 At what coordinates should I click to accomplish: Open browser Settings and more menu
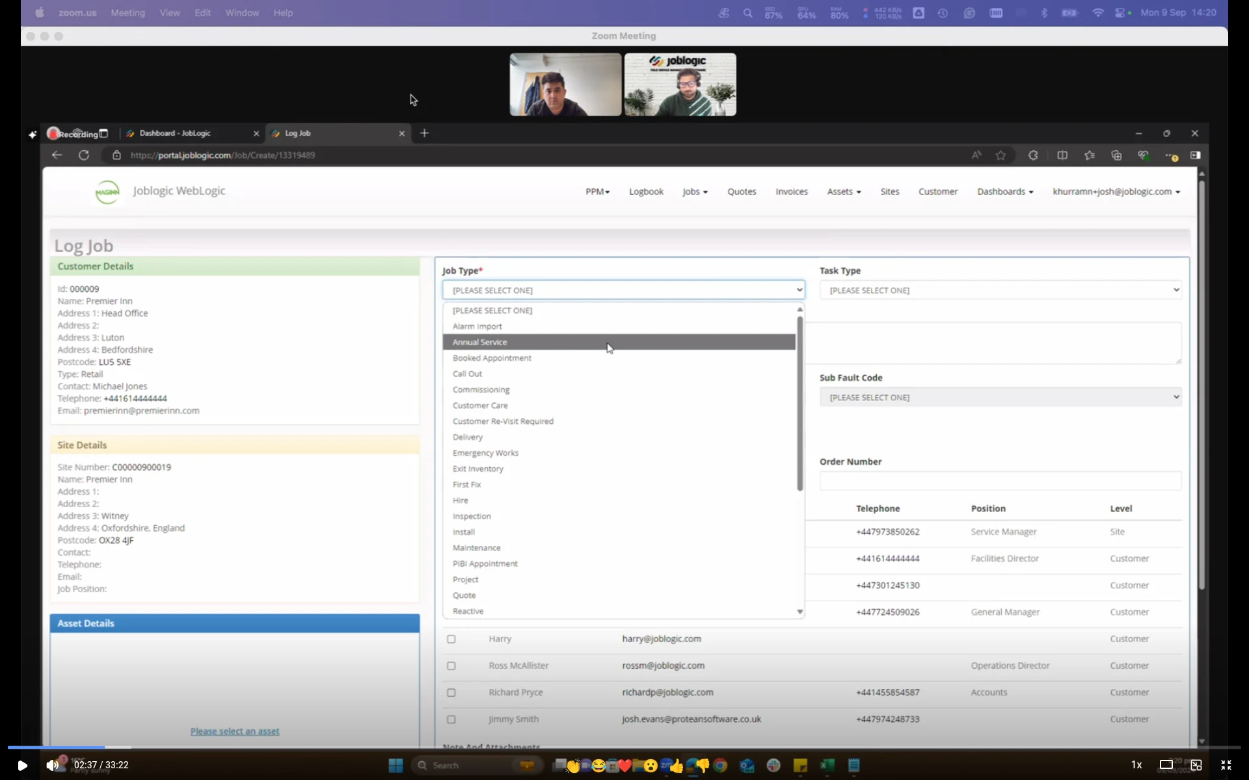click(1171, 156)
